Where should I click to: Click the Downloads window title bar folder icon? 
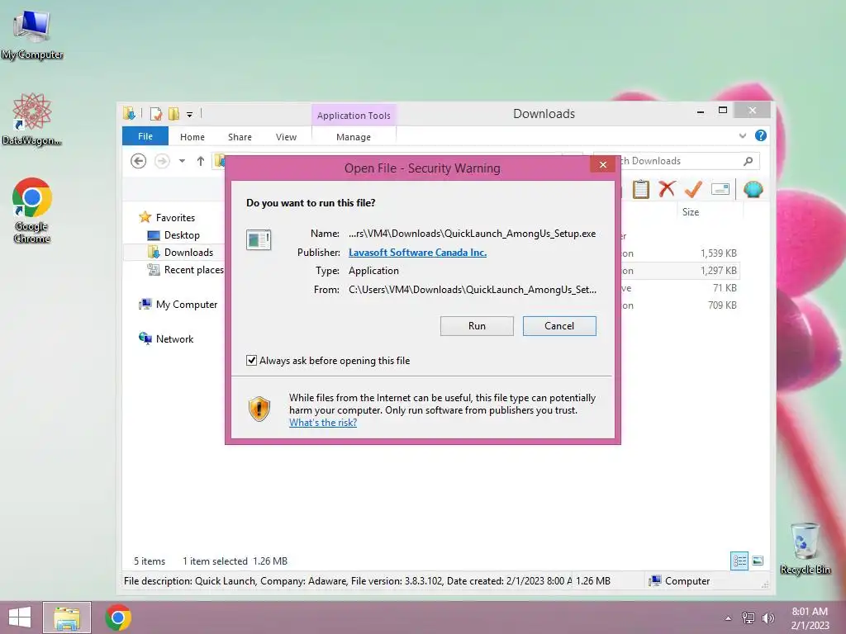[130, 113]
